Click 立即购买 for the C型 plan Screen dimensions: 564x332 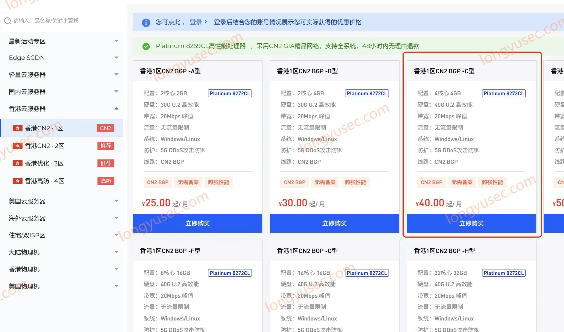click(471, 223)
